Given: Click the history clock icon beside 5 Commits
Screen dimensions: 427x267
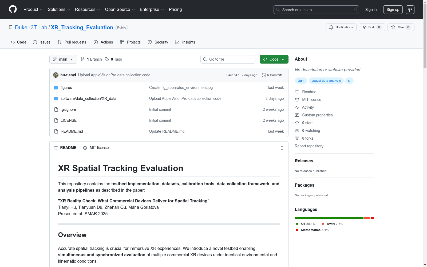Looking at the screenshot, I should point(264,75).
